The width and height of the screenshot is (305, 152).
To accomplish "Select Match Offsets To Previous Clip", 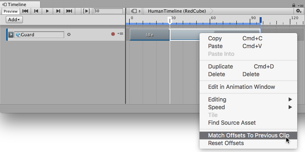I will 249,135.
